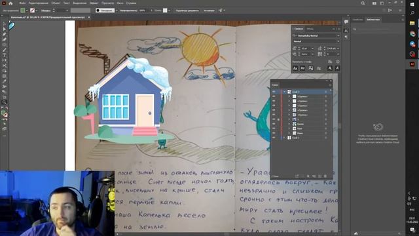This screenshot has width=419, height=236.
Task: Open Chrome from the taskbar
Action: point(412,33)
